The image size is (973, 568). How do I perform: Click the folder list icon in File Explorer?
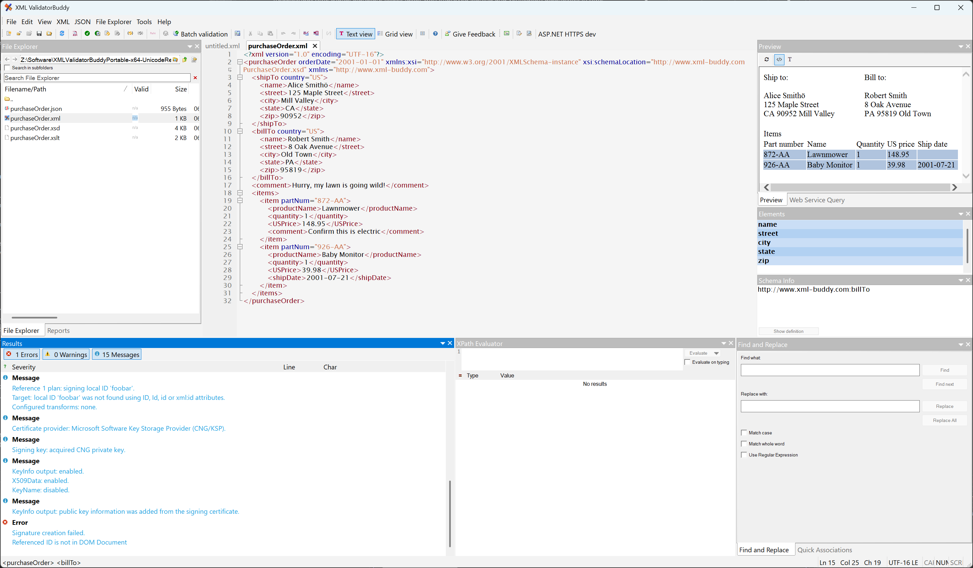pyautogui.click(x=194, y=60)
